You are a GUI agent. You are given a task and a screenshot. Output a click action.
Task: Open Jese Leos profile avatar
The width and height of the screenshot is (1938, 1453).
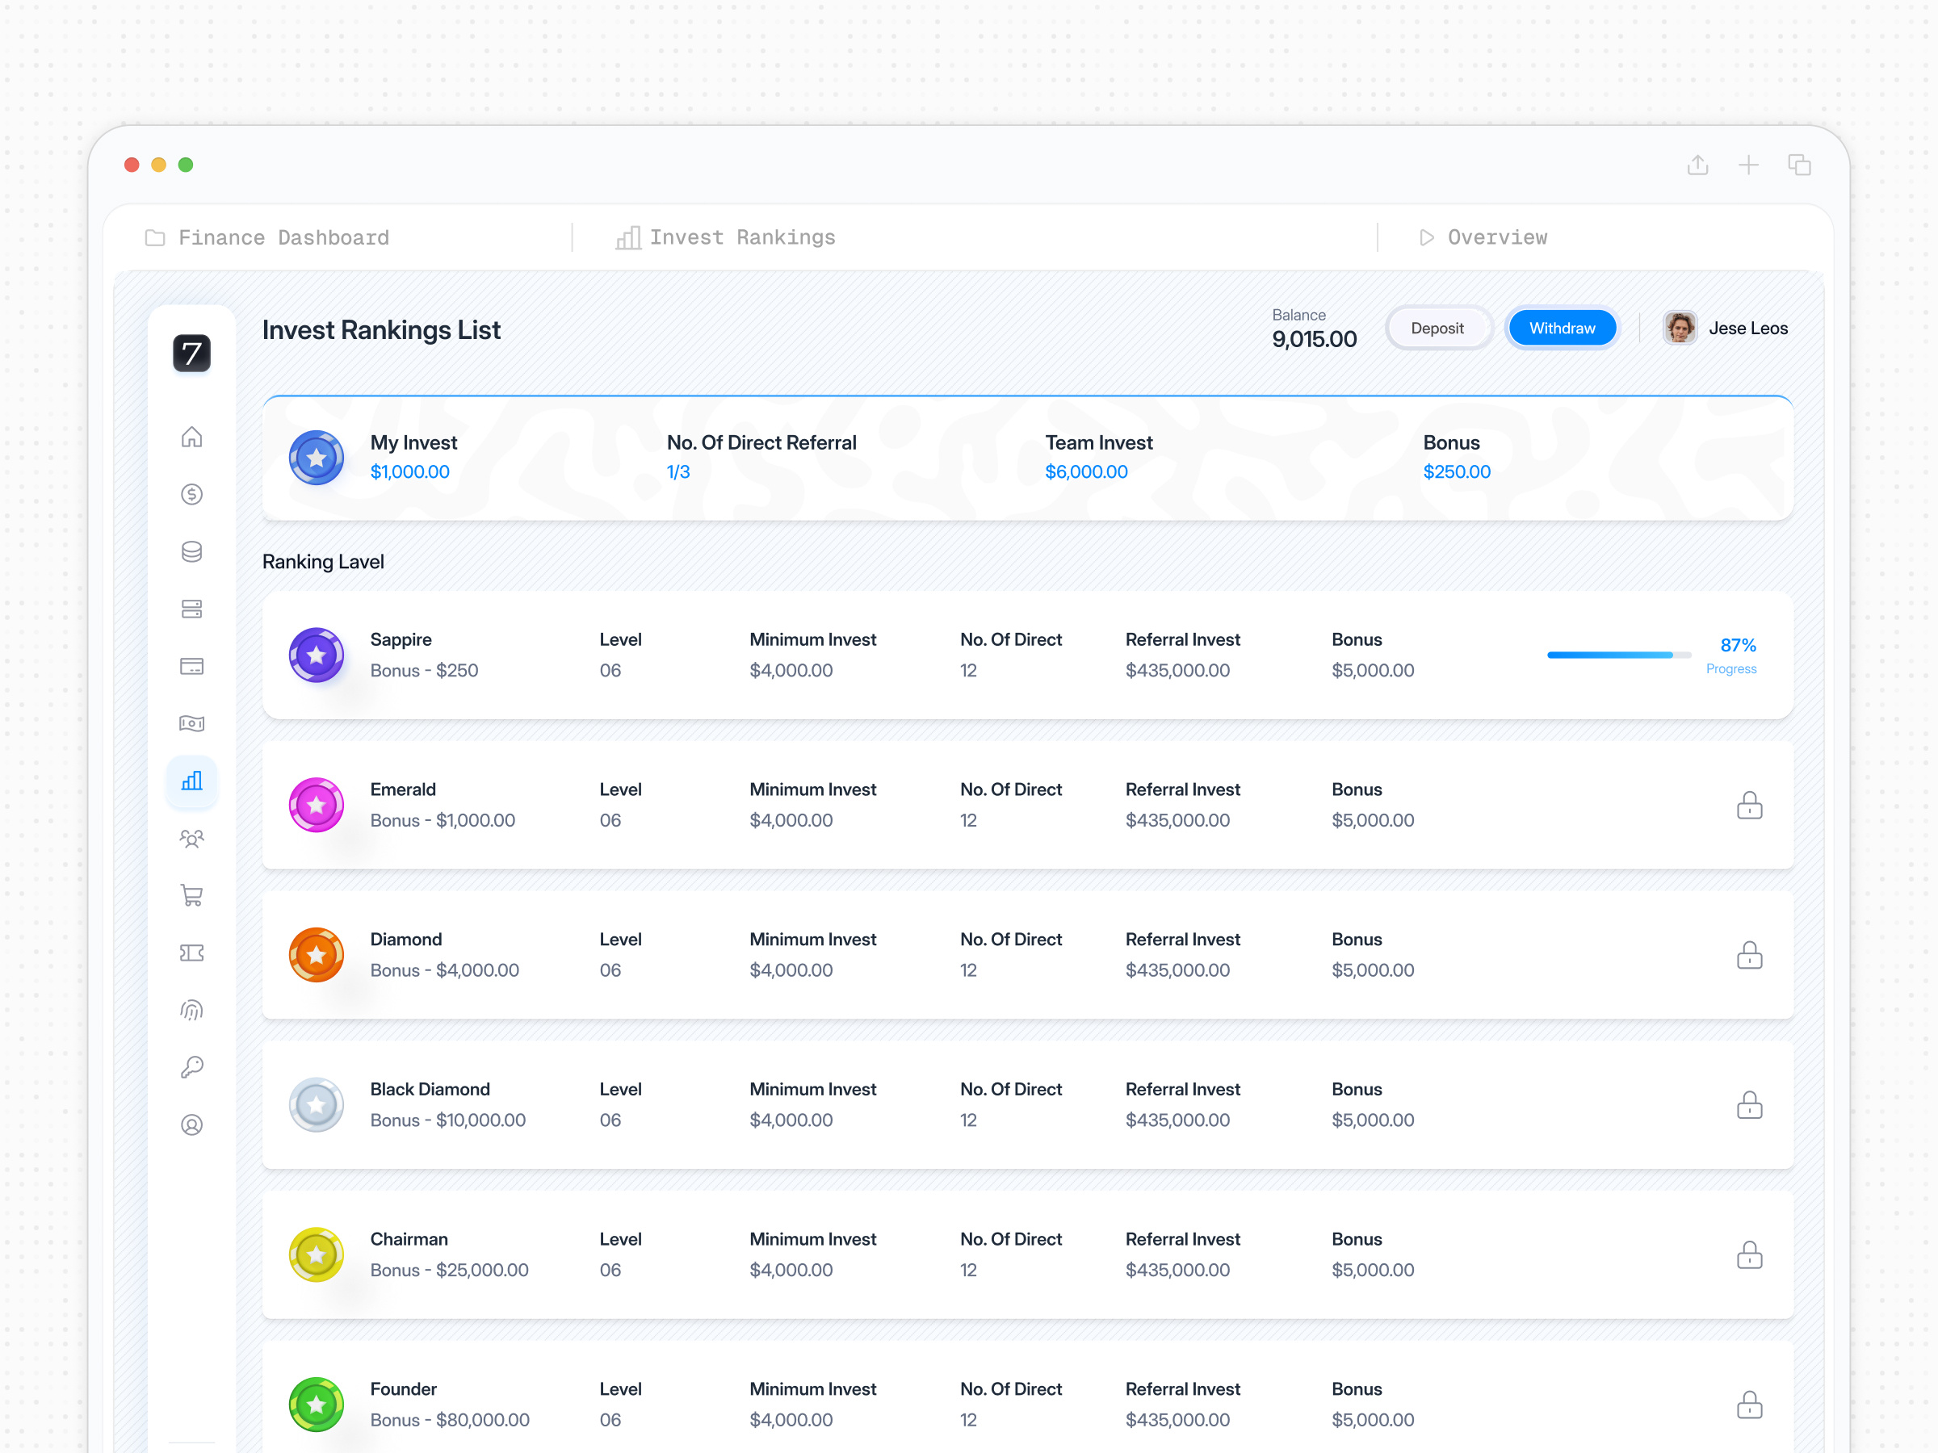pyautogui.click(x=1680, y=327)
